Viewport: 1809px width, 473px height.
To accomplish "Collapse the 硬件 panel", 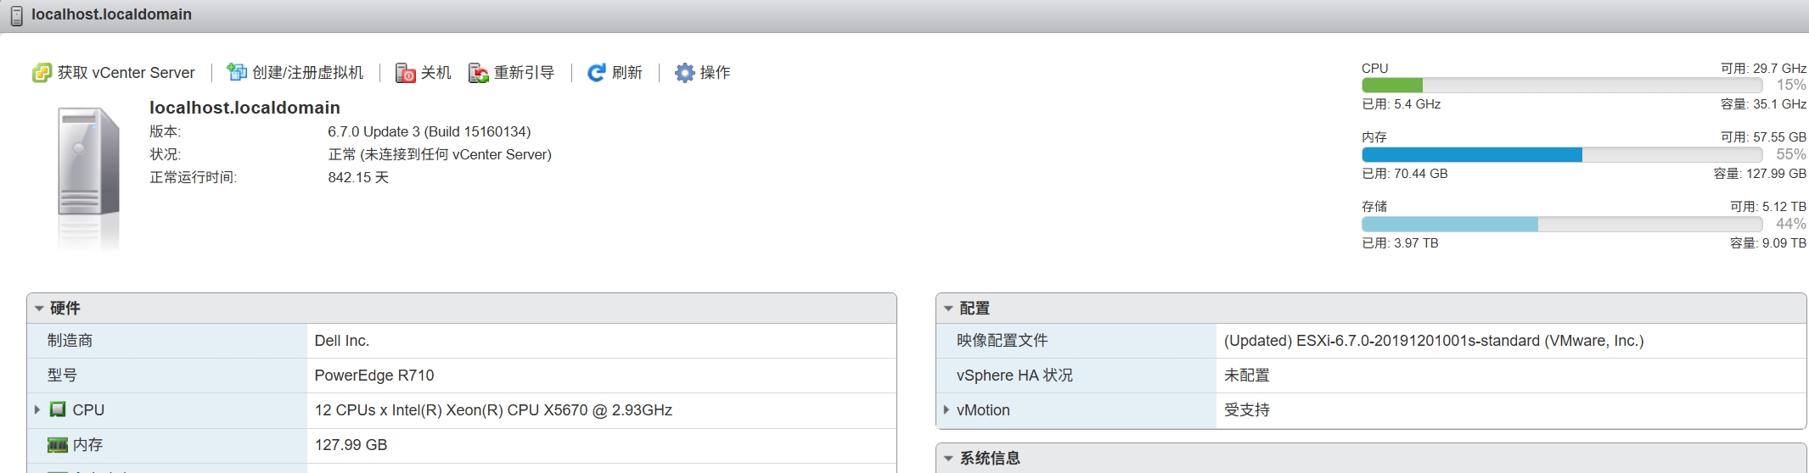I will click(39, 309).
